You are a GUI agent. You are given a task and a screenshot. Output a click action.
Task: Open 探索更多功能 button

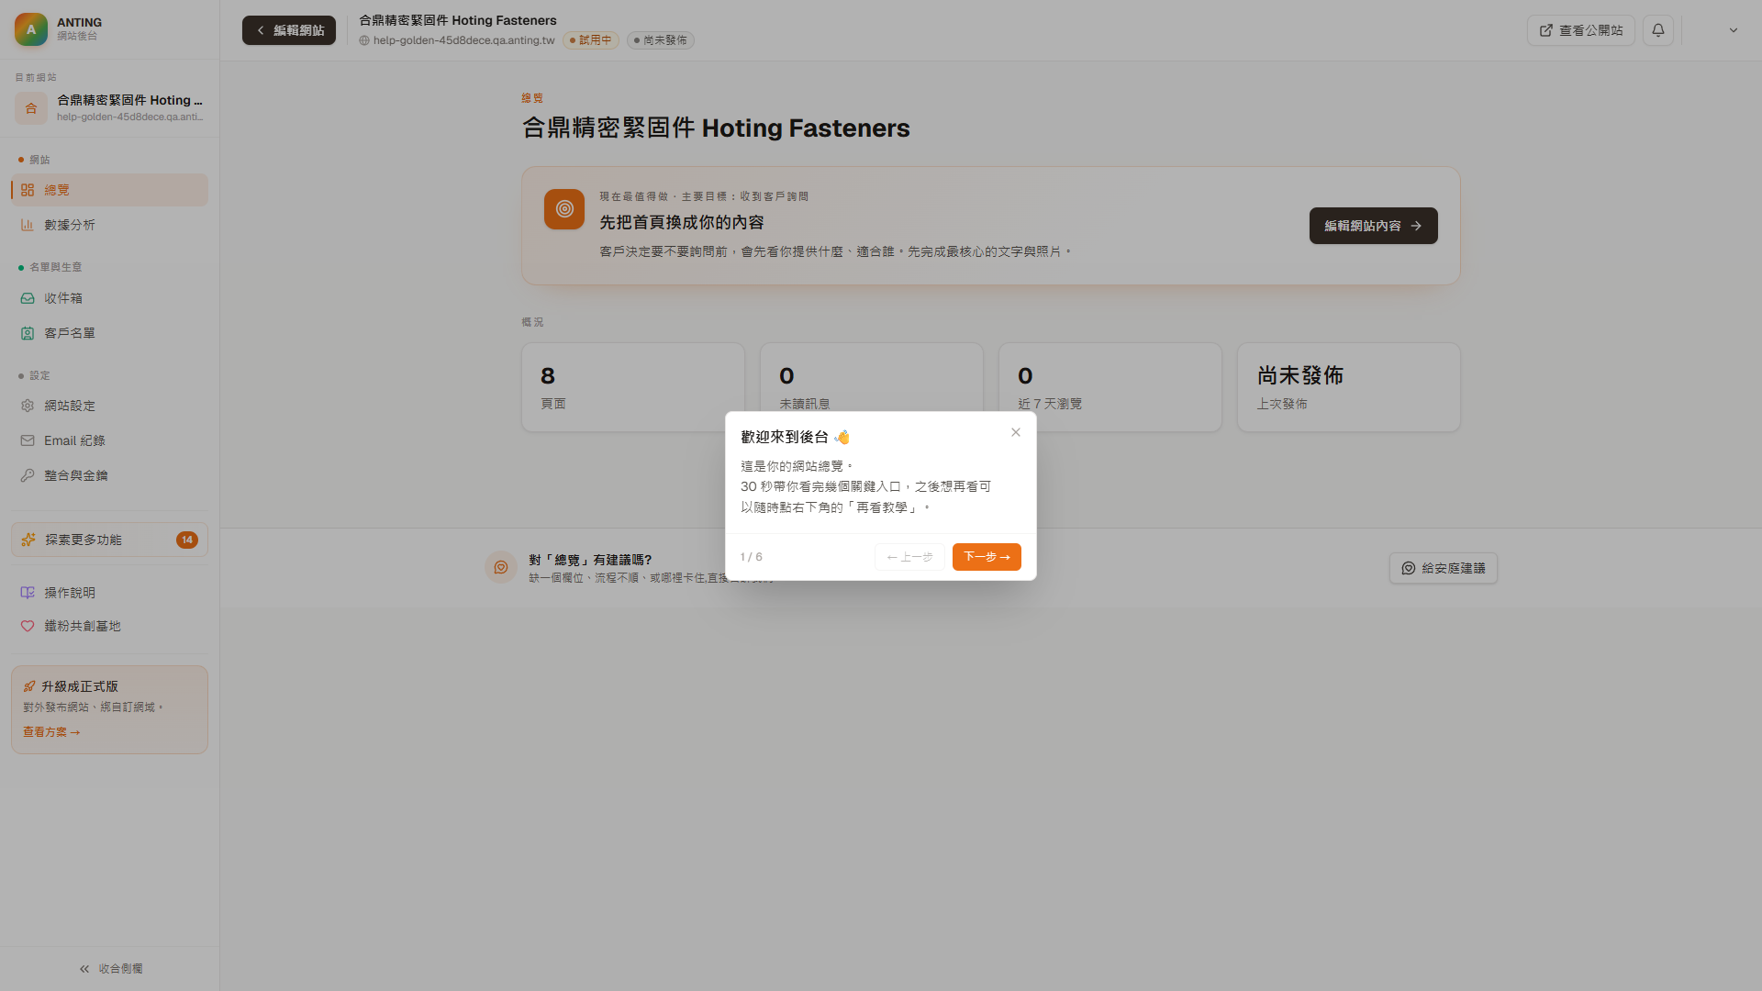(109, 540)
